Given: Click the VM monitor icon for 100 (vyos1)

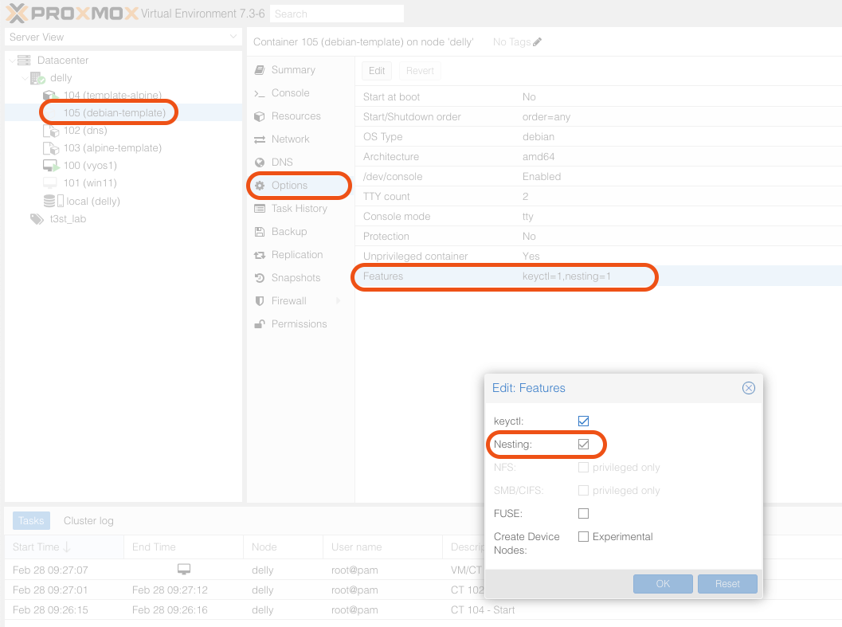Looking at the screenshot, I should [51, 166].
